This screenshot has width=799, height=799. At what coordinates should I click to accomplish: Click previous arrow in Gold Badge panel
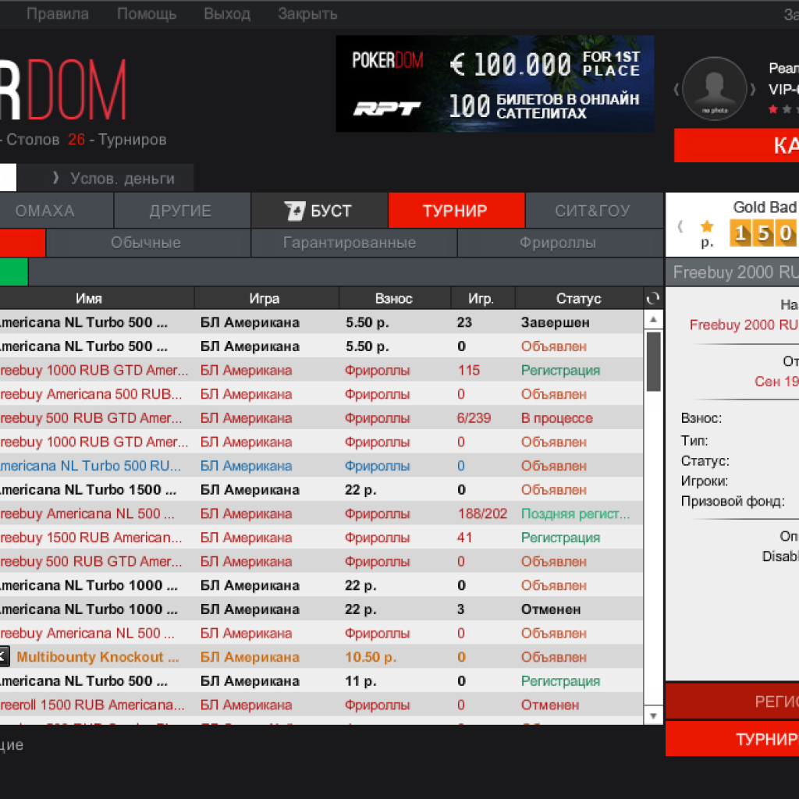point(680,226)
